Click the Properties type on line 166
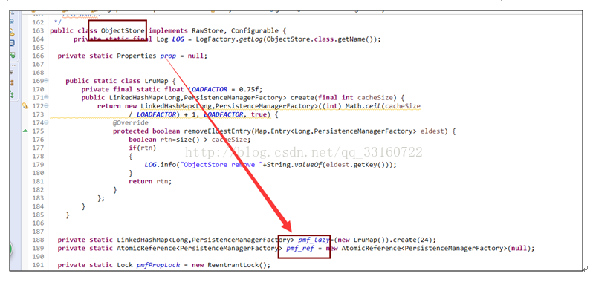This screenshot has width=593, height=288. pyautogui.click(x=137, y=56)
